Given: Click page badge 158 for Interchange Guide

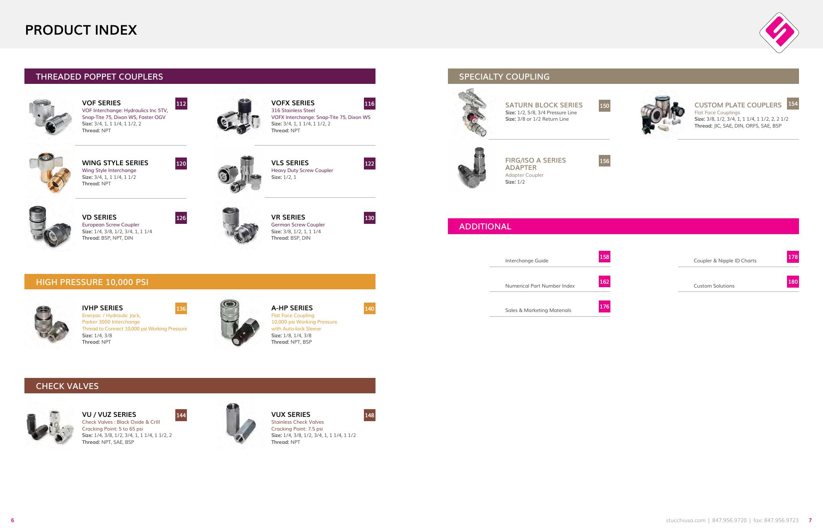Looking at the screenshot, I should [x=604, y=257].
